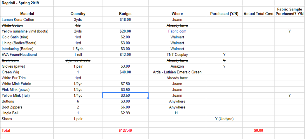
Task: Select the '3 jumbo sheets' cell
Action: click(x=78, y=61)
